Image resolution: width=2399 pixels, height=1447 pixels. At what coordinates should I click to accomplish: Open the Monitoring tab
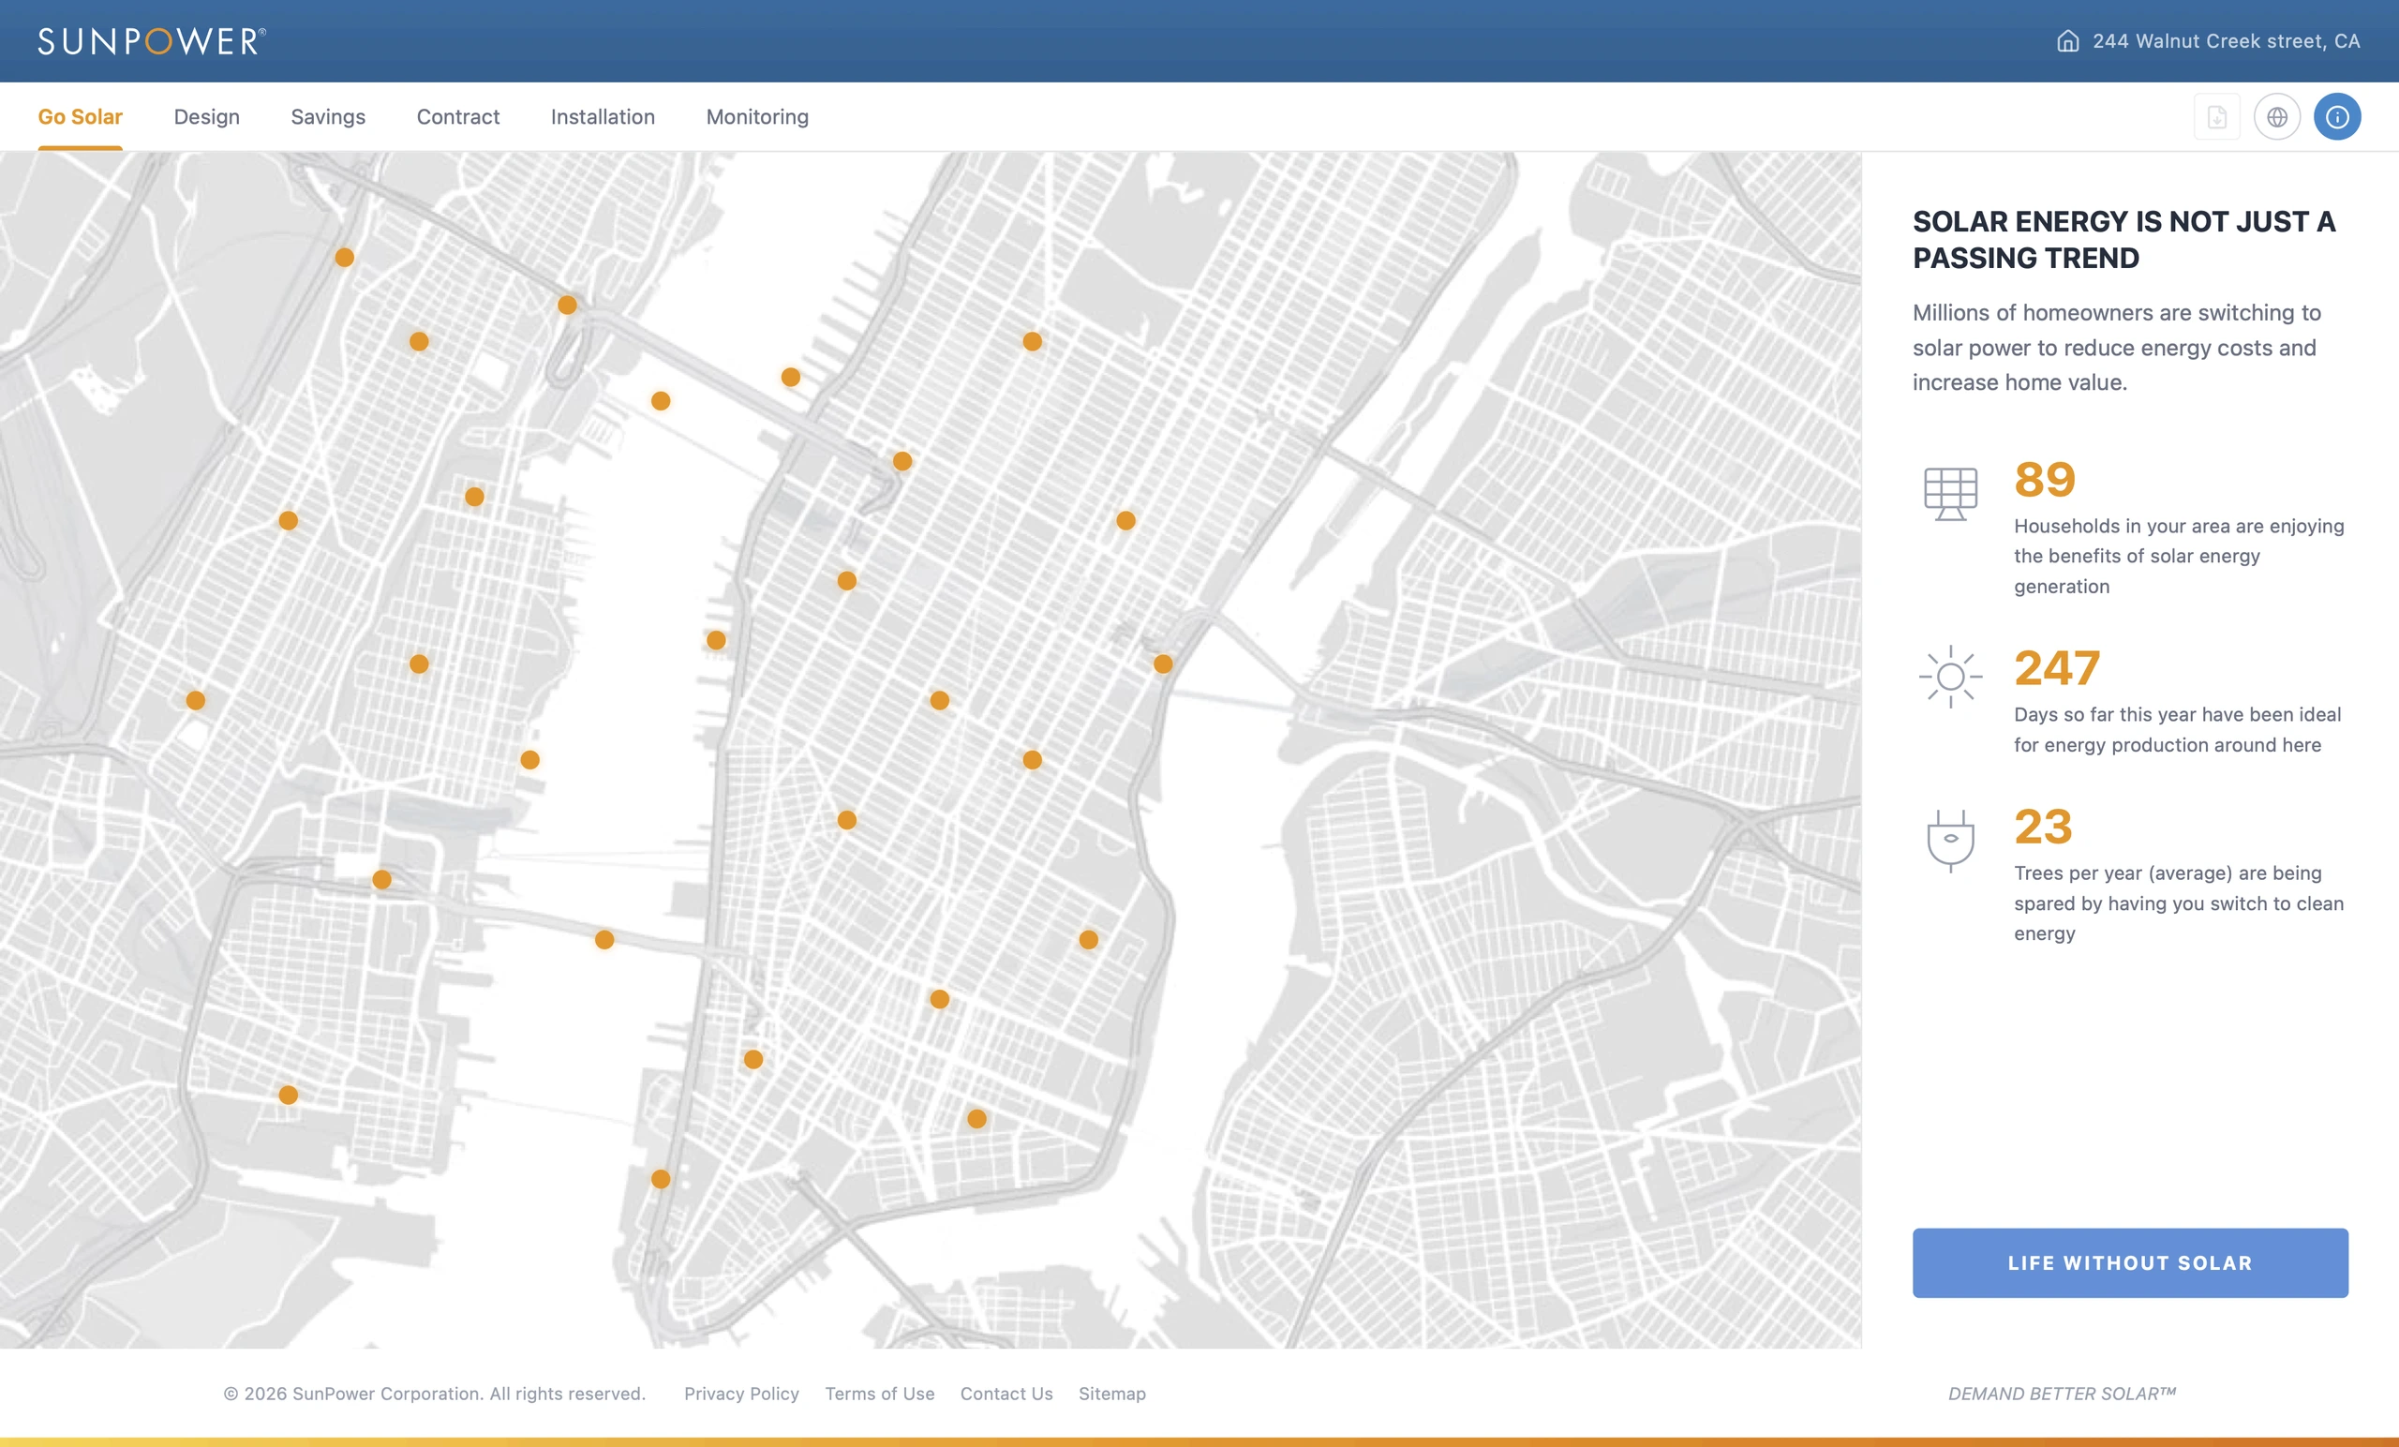pyautogui.click(x=757, y=117)
